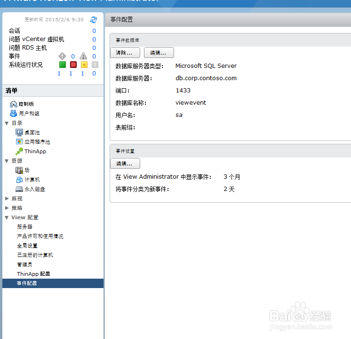Click 2 天 new events value
Image resolution: width=351 pixels, height=339 pixels.
229,189
